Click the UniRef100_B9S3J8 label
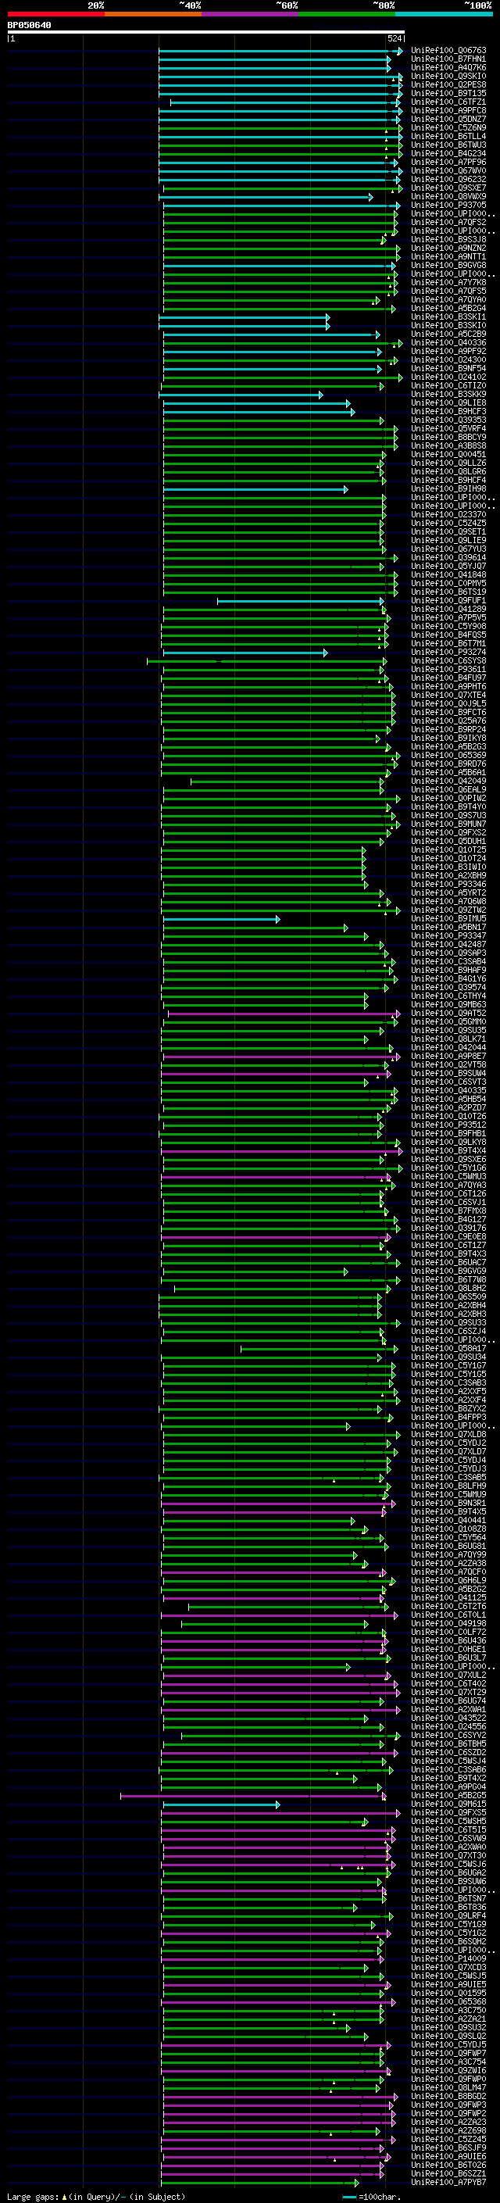 448,241
